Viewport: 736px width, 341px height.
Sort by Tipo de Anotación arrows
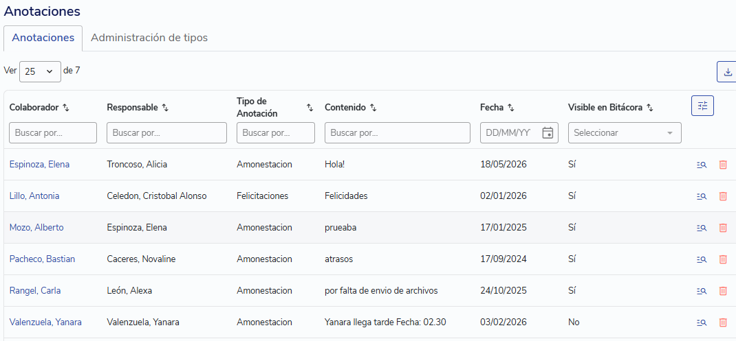pos(310,108)
